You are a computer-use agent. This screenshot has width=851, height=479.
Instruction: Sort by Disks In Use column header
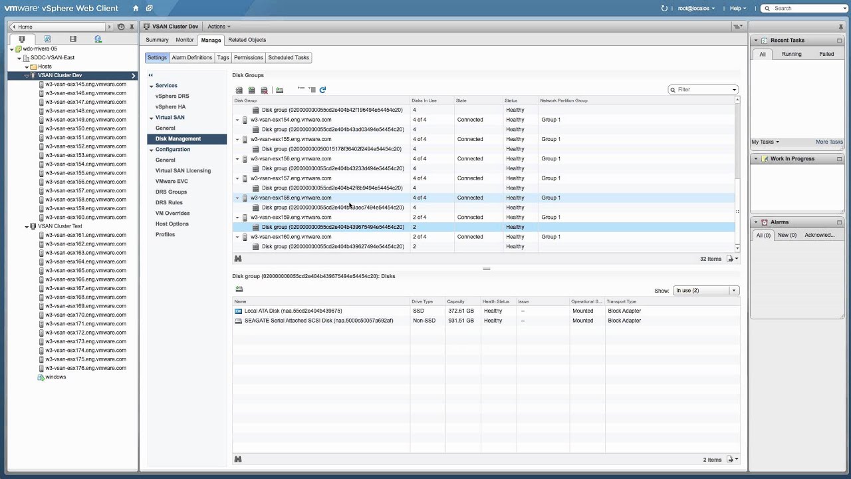coord(431,100)
